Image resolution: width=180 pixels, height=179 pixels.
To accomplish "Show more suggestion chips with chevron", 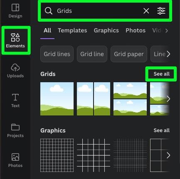I will (x=168, y=54).
